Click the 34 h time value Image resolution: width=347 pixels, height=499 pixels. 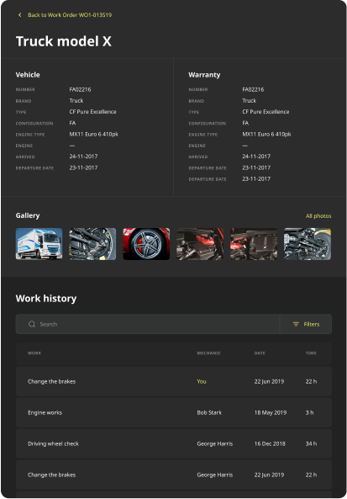click(x=311, y=443)
